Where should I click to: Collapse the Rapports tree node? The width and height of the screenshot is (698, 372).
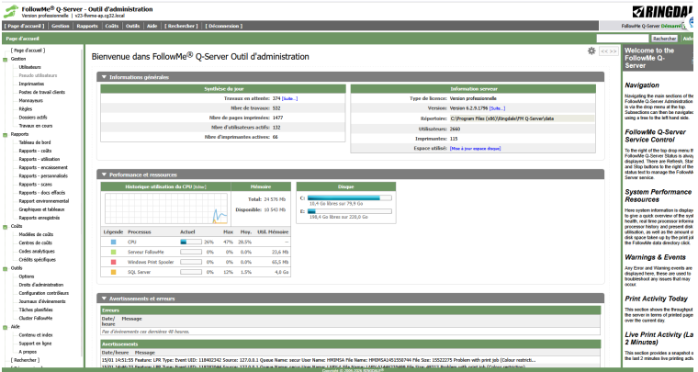coord(6,134)
